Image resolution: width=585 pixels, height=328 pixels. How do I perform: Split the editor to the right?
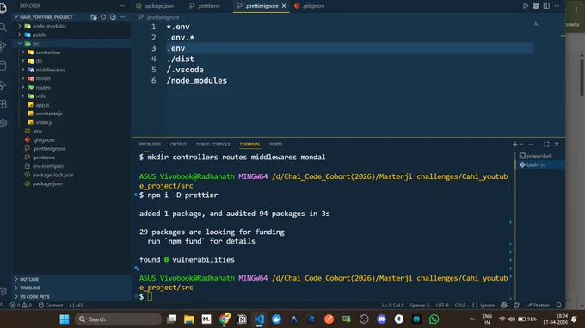[x=546, y=6]
